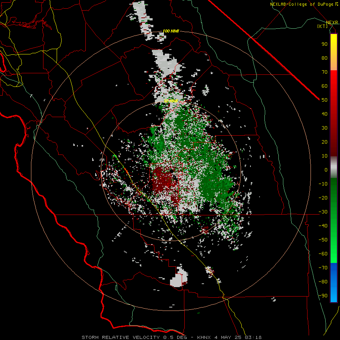Click the -90 value on velocity scale
The width and height of the screenshot is (340, 340).
(323, 296)
